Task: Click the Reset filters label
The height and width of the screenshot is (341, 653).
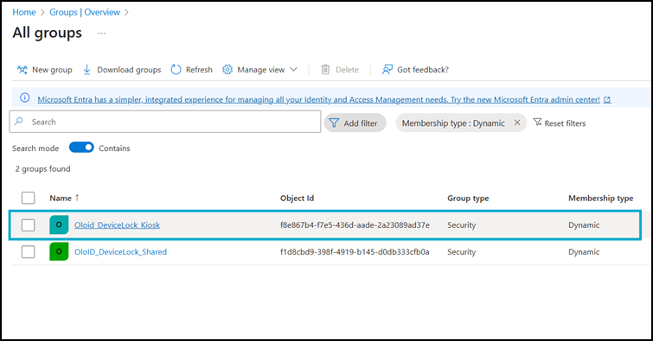Action: click(x=565, y=123)
